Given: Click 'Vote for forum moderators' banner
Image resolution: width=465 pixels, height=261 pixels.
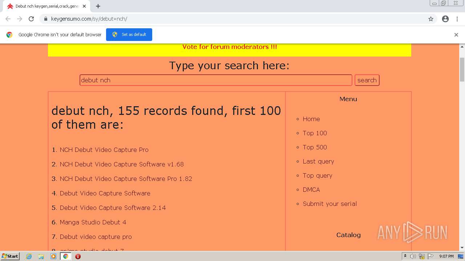Looking at the screenshot, I should pyautogui.click(x=230, y=47).
